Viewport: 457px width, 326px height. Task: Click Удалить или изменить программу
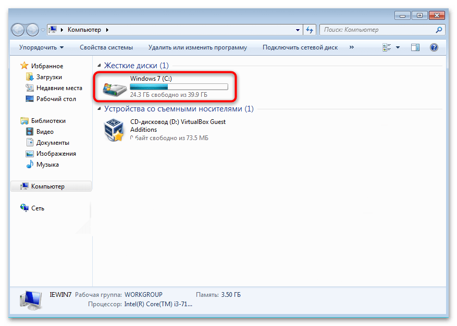click(197, 47)
